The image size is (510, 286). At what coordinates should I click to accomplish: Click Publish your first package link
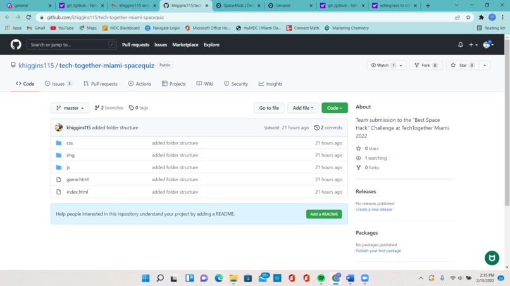378,251
